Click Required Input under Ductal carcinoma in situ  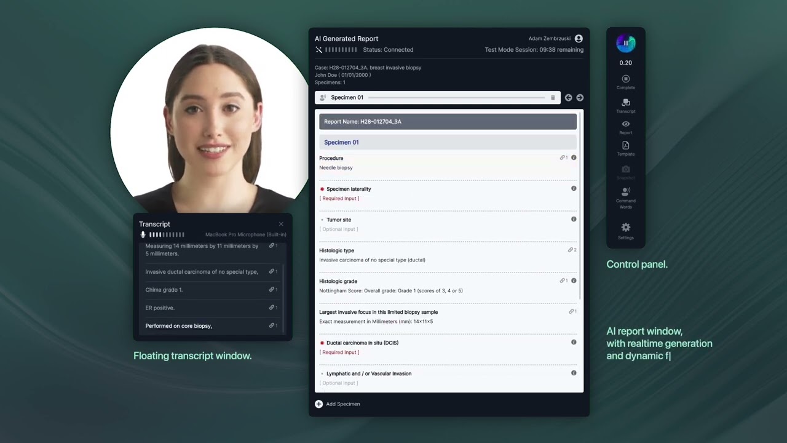coord(339,353)
